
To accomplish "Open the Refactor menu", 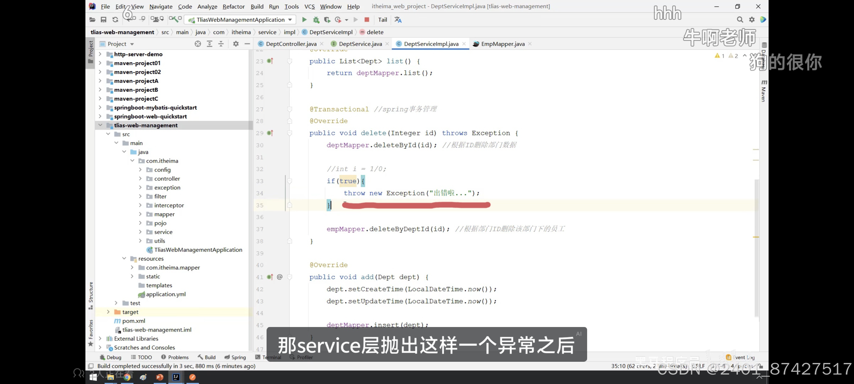I will tap(233, 6).
